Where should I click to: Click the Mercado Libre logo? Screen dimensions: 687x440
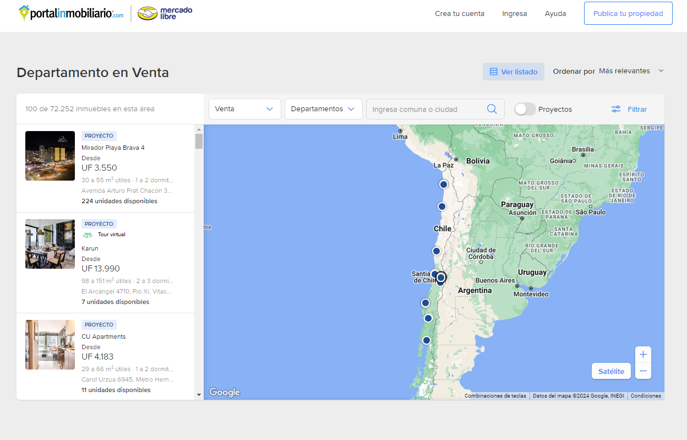(165, 13)
